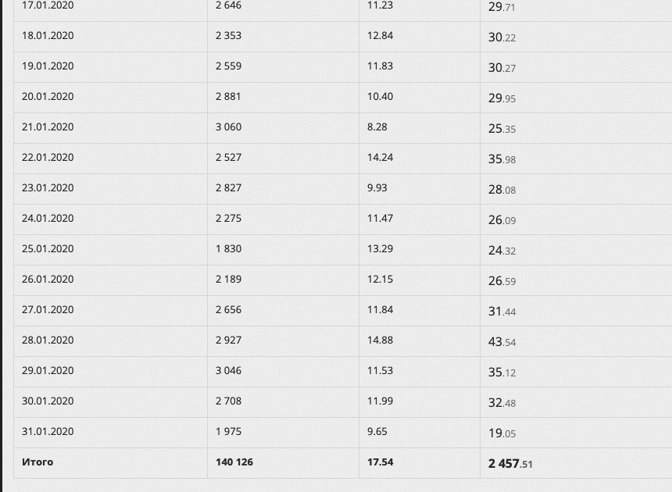This screenshot has height=492, width=672.
Task: Select the total count 140 126
Action: (234, 462)
